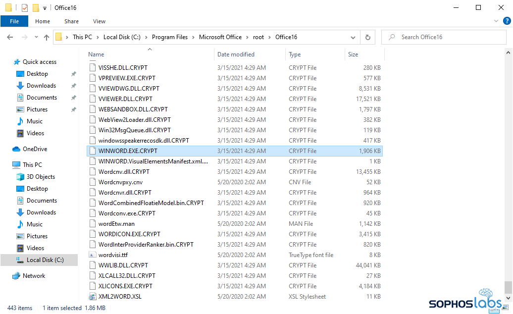This screenshot has width=513, height=314.
Task: Select file WebView2Loader.dll.CRYPT by name
Action: coord(135,120)
